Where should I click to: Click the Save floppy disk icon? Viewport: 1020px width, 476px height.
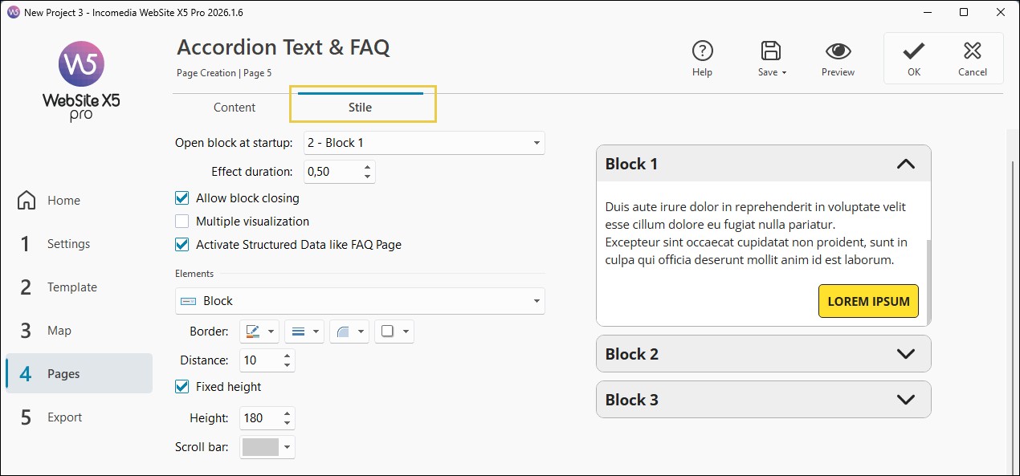coord(771,51)
